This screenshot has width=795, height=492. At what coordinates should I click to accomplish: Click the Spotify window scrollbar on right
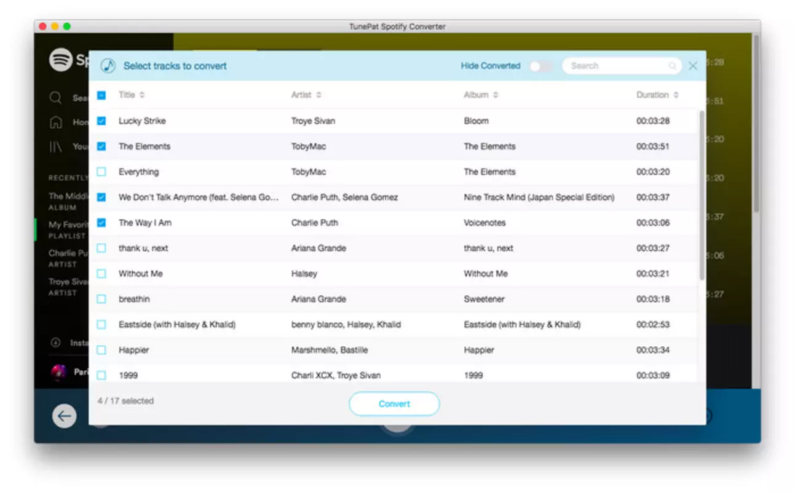coord(756,123)
